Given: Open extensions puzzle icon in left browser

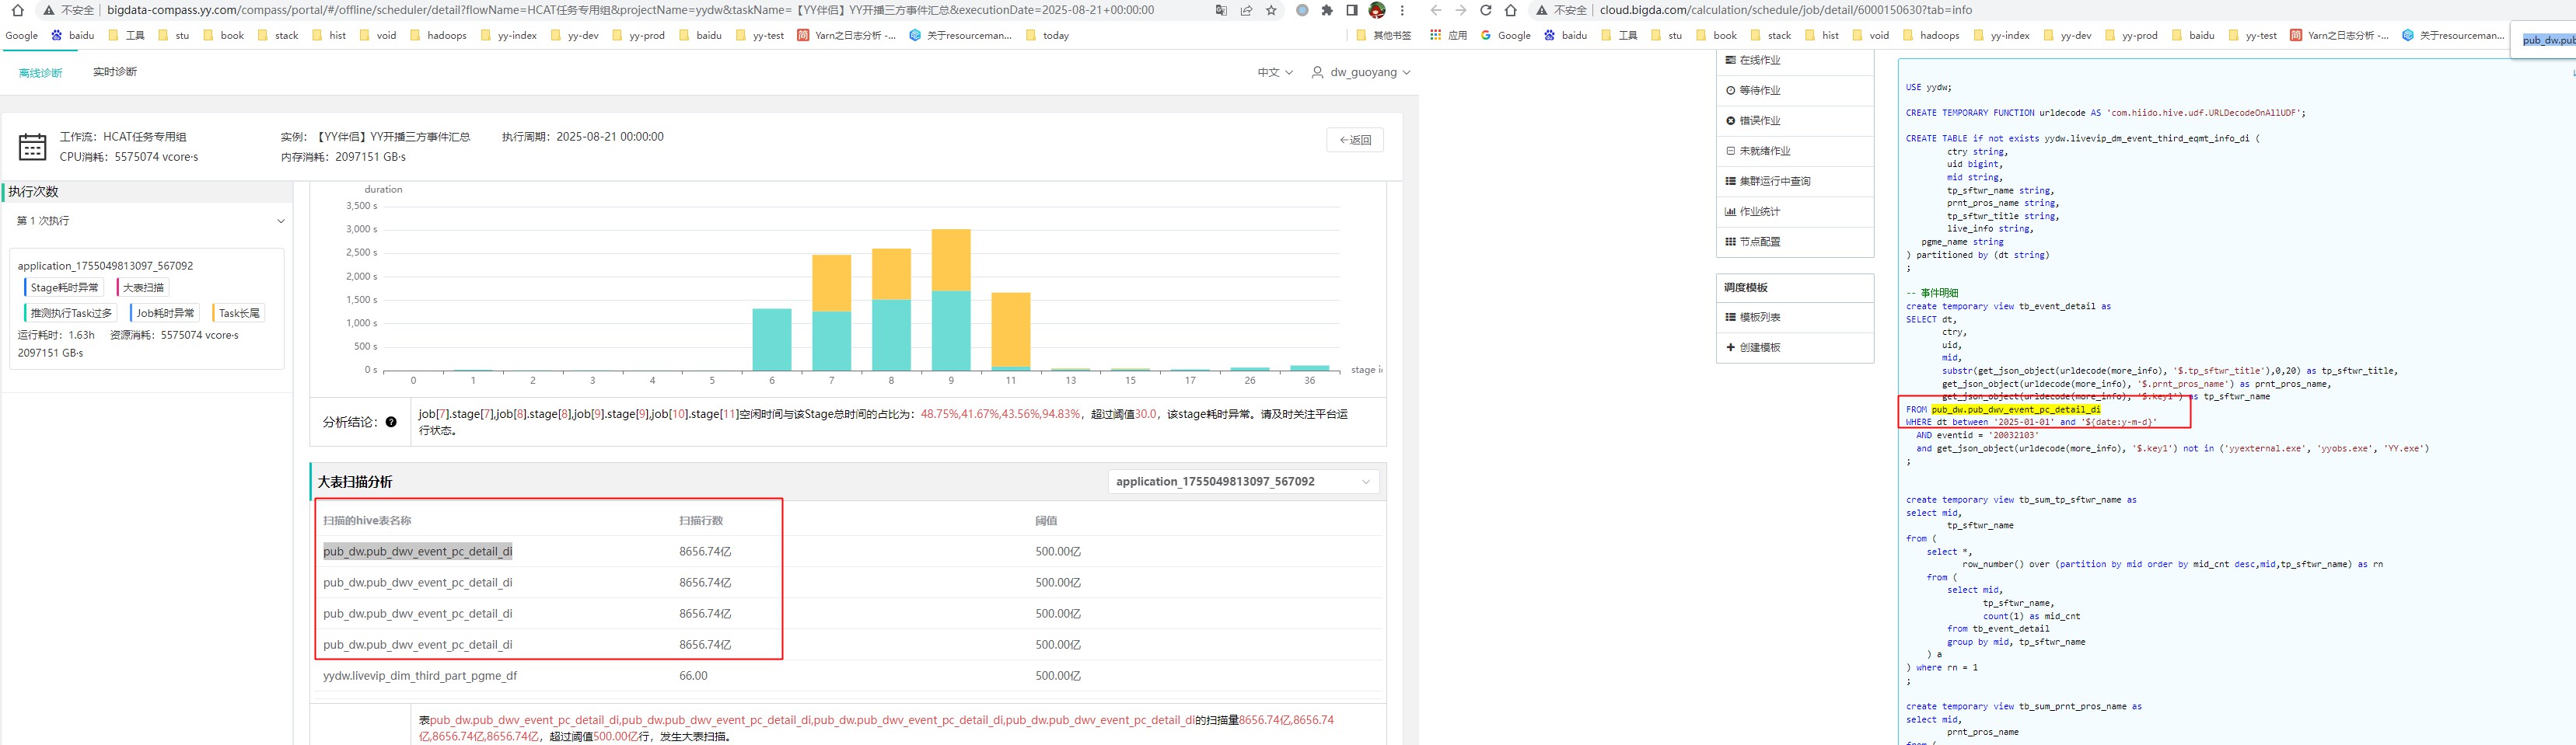Looking at the screenshot, I should (x=1327, y=11).
